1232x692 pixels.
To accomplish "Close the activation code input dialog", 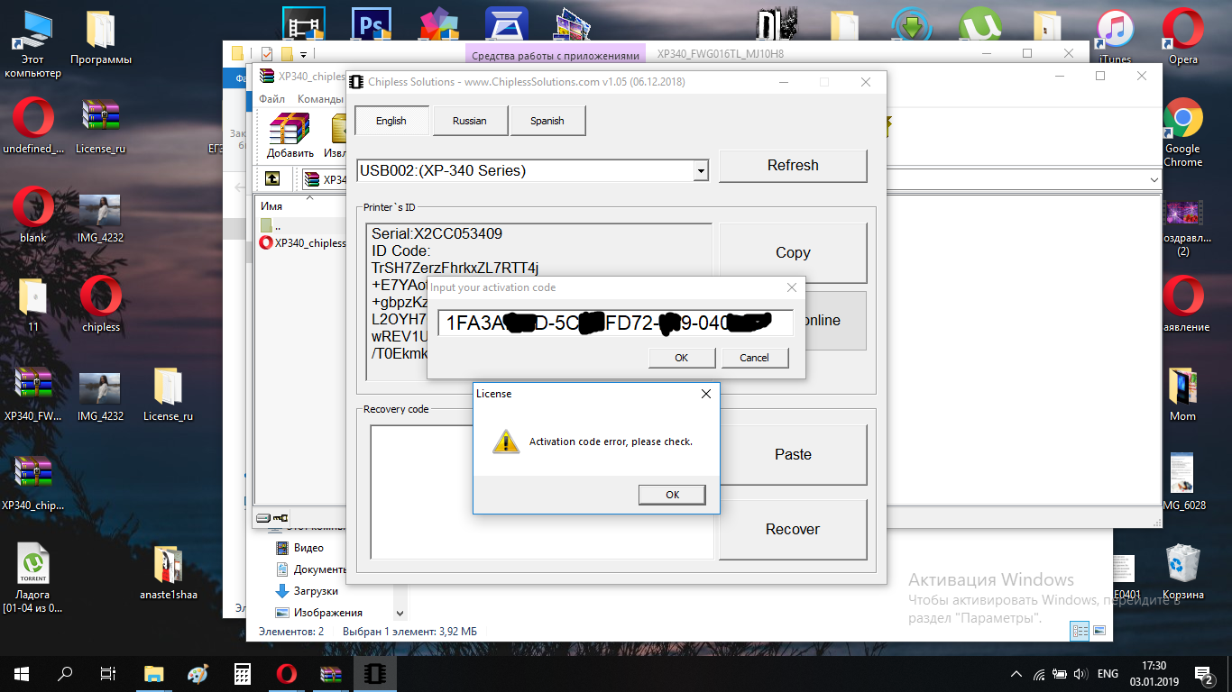I will tap(792, 287).
